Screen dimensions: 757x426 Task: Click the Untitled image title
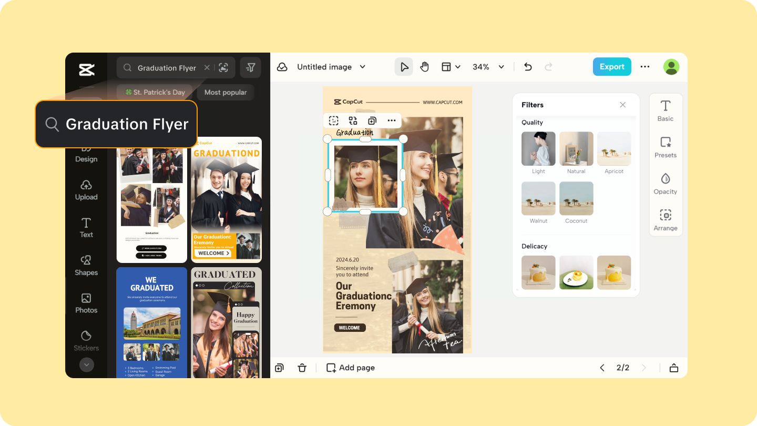(324, 67)
